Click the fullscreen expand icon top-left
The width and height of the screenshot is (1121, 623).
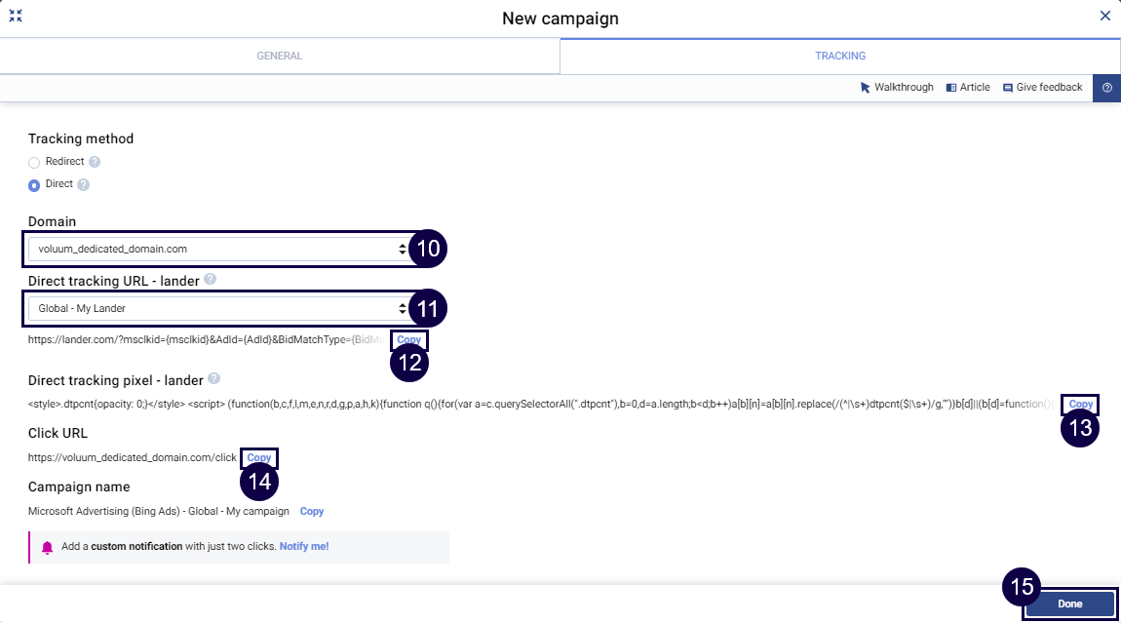click(x=16, y=16)
